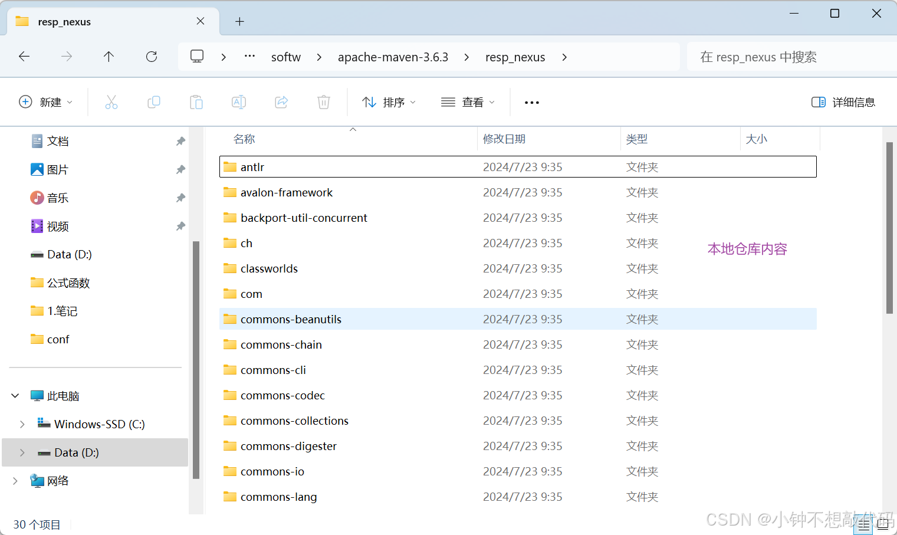
Task: Expand the chevron after apache-maven-3.6.3
Action: (466, 57)
